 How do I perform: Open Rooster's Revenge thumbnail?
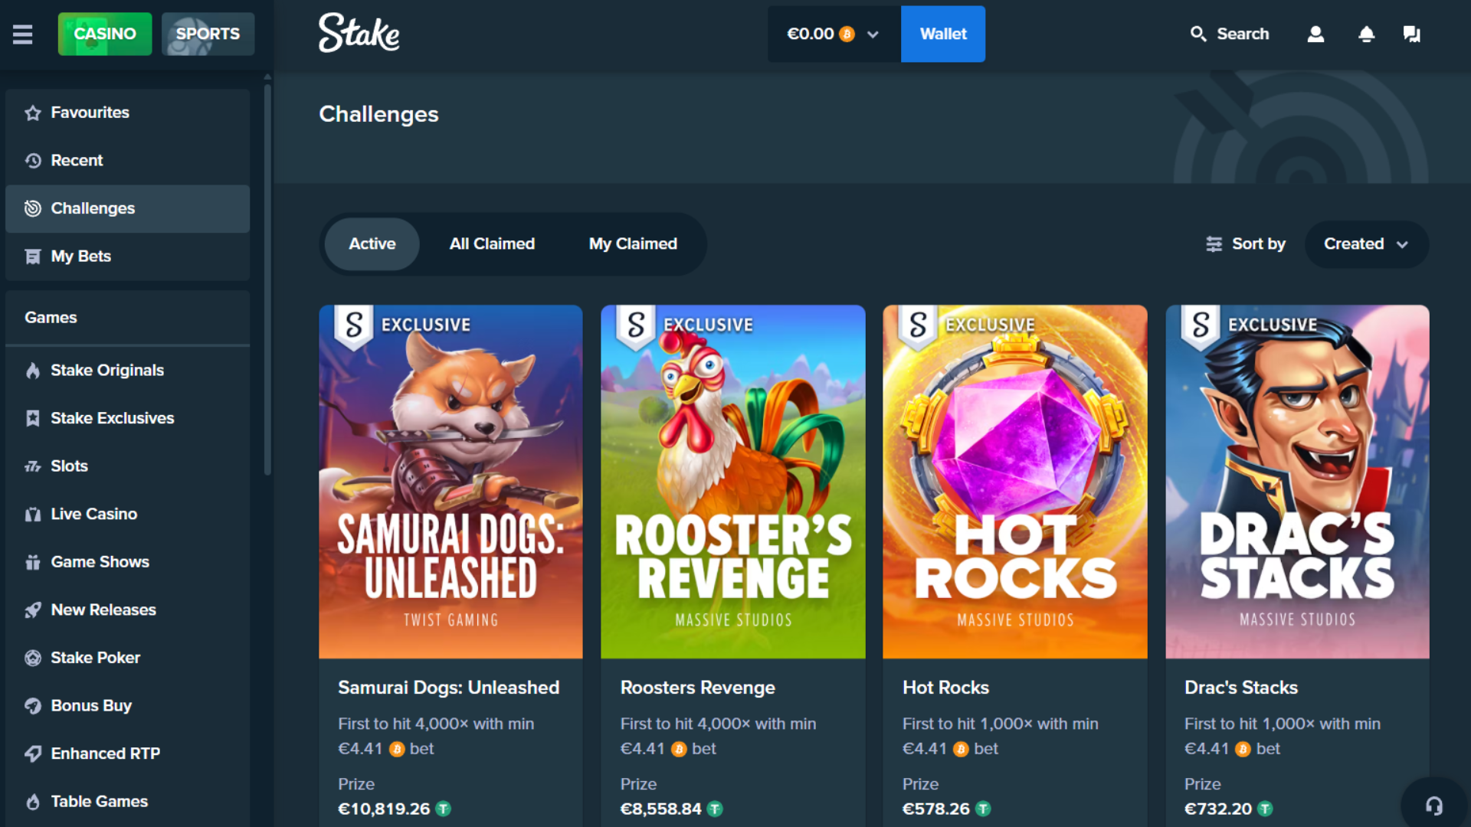(x=733, y=482)
